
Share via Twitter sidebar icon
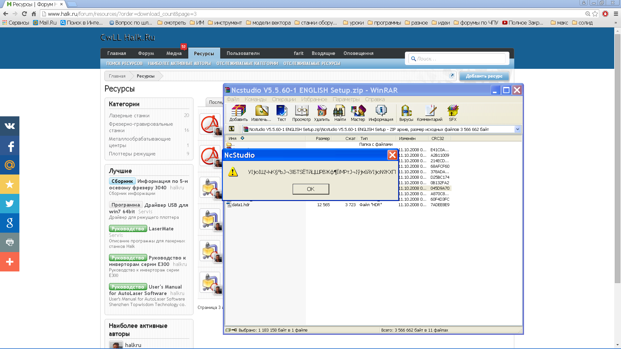coord(10,204)
